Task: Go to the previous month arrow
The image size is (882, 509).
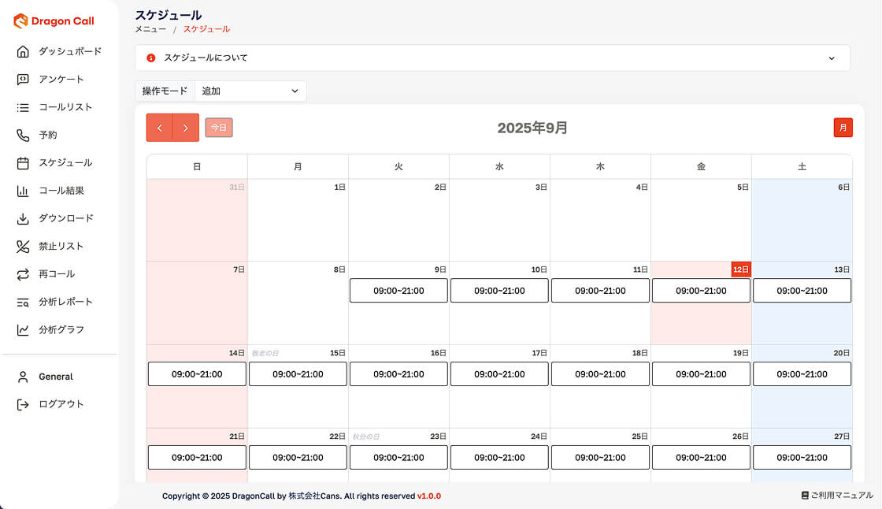Action: click(160, 128)
